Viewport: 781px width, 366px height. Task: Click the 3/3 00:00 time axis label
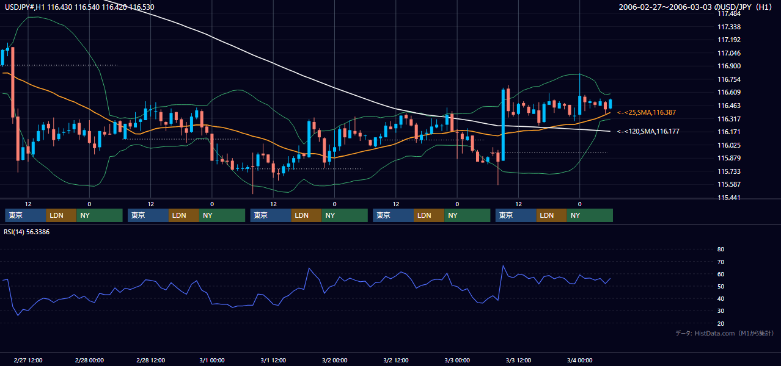[x=457, y=360]
